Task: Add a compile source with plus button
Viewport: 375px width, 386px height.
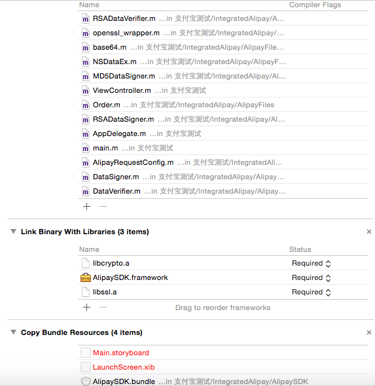Action: click(x=86, y=206)
